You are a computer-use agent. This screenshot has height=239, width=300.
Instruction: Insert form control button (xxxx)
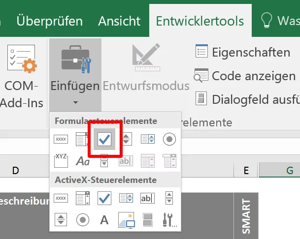(x=61, y=139)
